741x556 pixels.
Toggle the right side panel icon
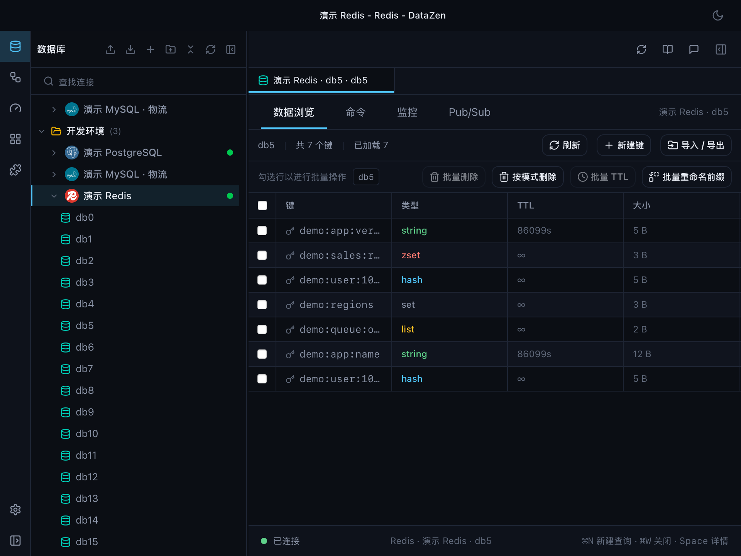721,49
